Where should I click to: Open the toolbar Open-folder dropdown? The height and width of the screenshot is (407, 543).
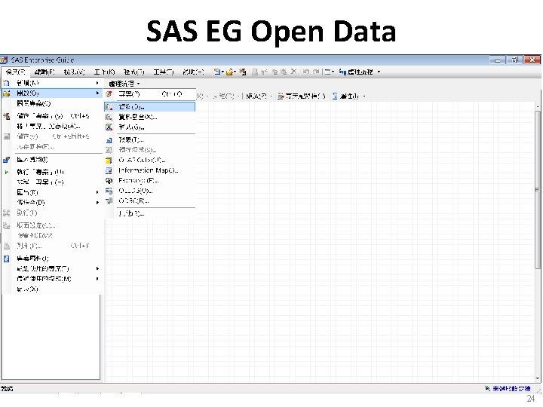tap(231, 72)
